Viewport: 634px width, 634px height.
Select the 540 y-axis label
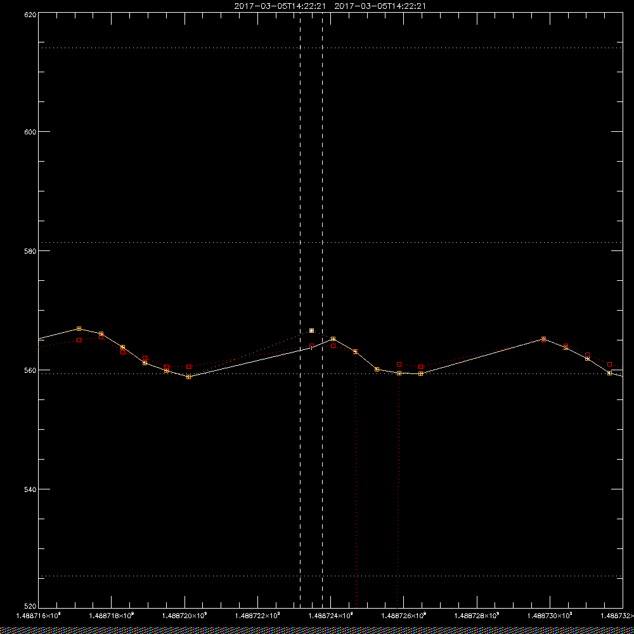[30, 489]
